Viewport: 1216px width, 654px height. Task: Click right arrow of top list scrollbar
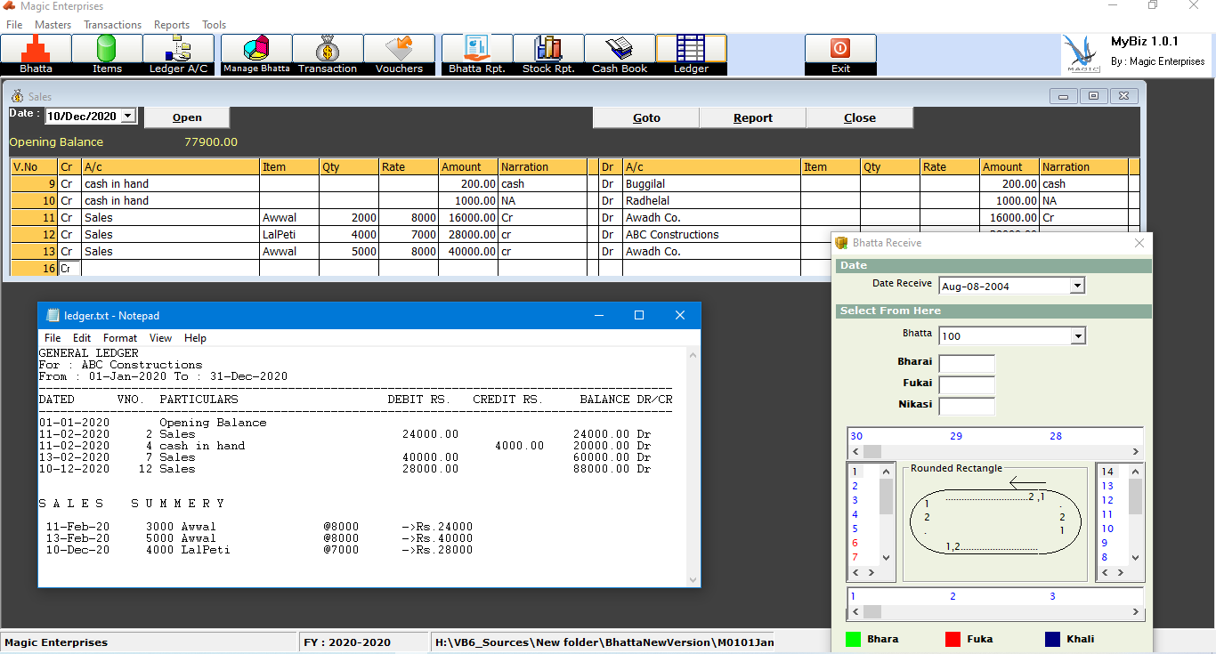pyautogui.click(x=1135, y=451)
